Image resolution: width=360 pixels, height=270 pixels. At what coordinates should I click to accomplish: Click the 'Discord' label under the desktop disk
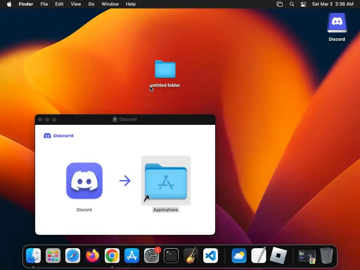[337, 39]
